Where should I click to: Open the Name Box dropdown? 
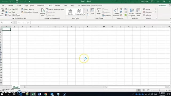11,23
